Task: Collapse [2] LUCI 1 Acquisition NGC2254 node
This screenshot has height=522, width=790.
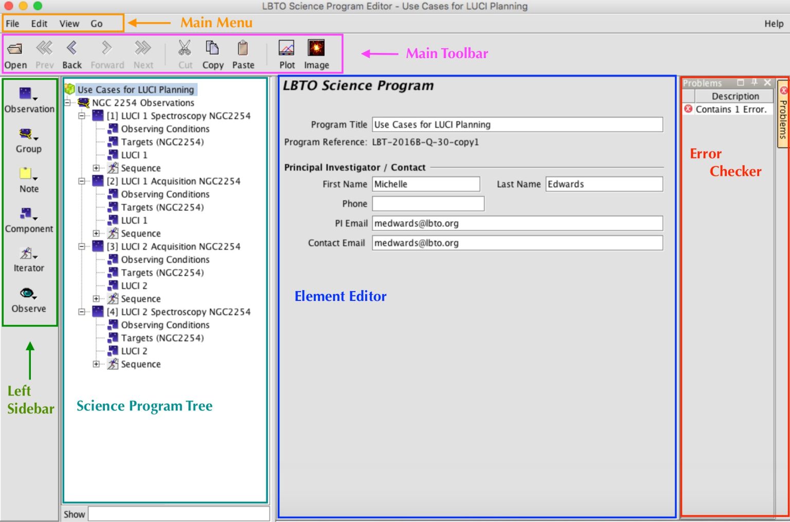Action: [81, 182]
